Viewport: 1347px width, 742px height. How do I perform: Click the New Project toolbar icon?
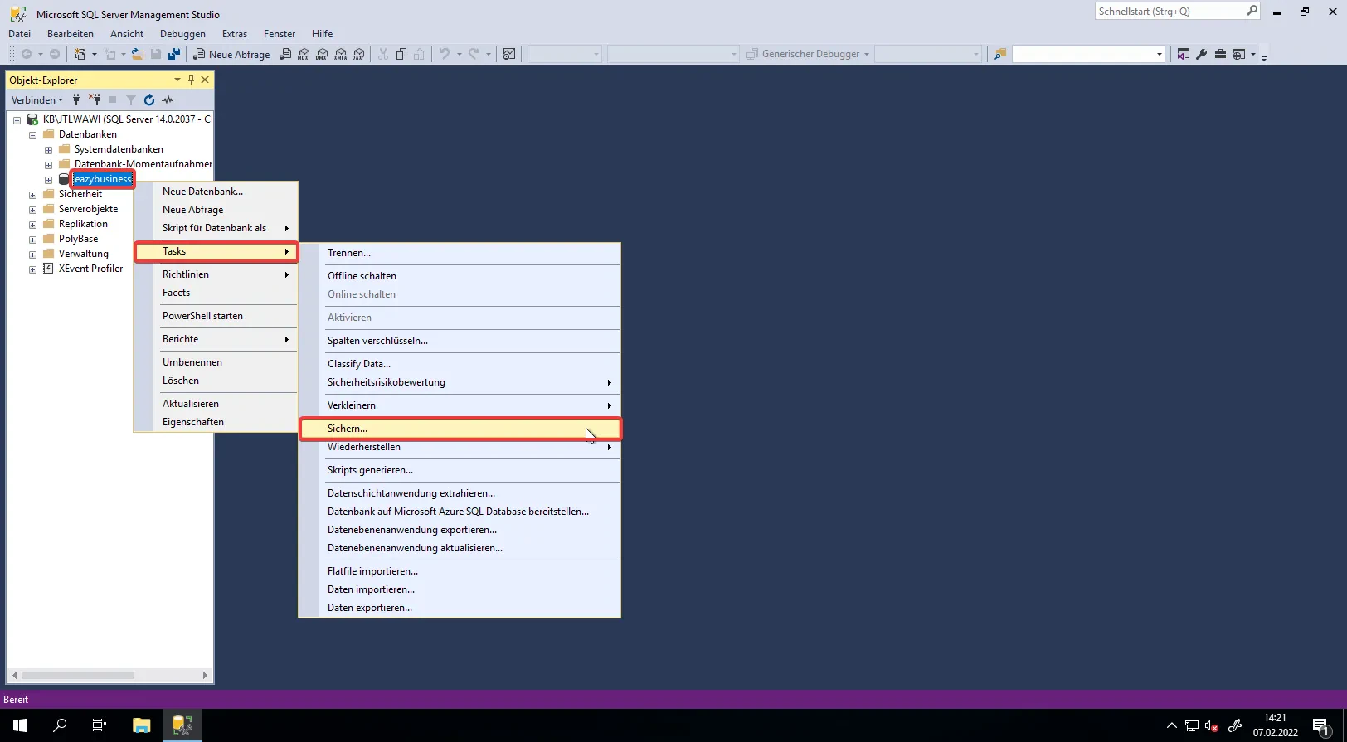[80, 54]
